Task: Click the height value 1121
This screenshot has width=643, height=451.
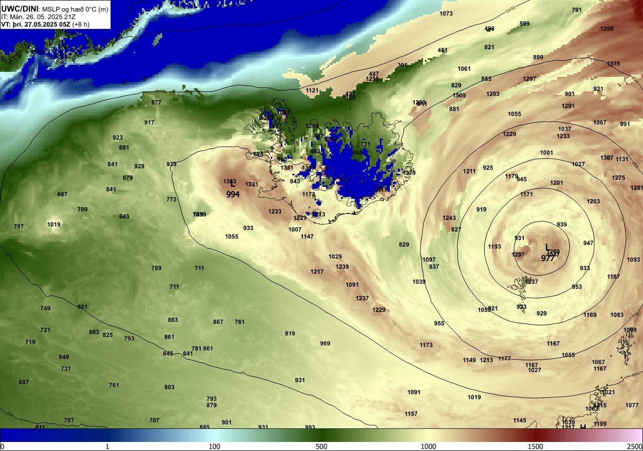Action: [x=312, y=90]
